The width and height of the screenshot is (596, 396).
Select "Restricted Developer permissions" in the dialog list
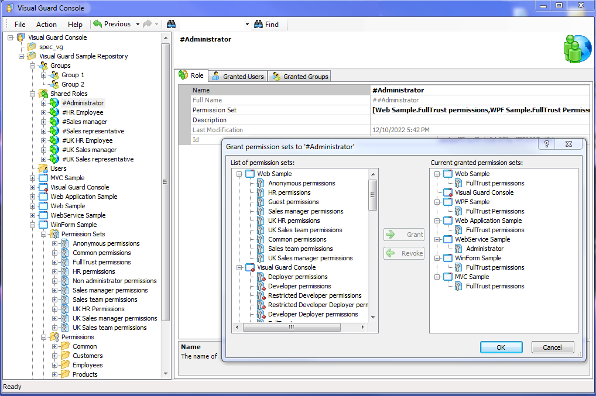click(x=315, y=295)
